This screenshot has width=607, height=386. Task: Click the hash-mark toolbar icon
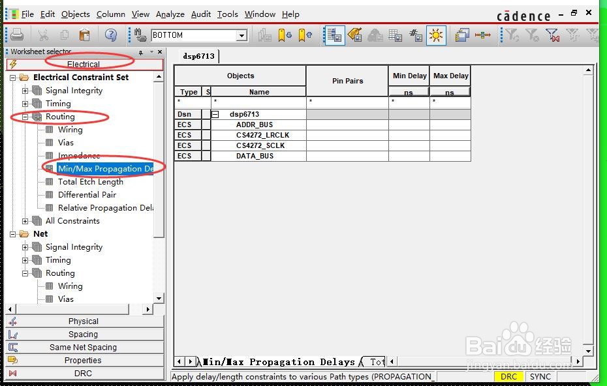(415, 35)
